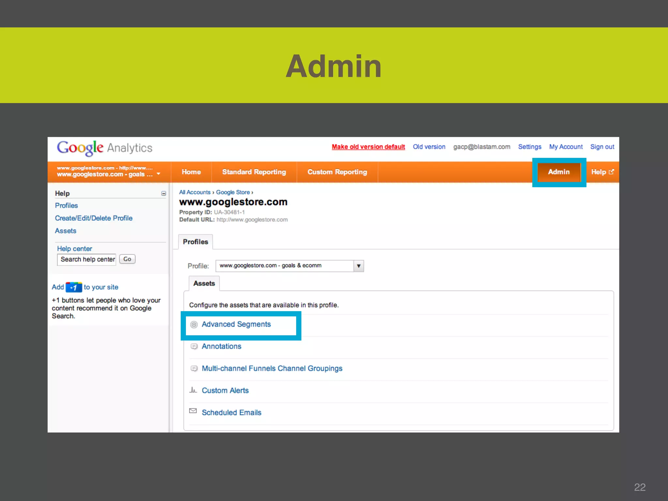Open Custom Reporting tab
This screenshot has height=501, width=668.
337,172
